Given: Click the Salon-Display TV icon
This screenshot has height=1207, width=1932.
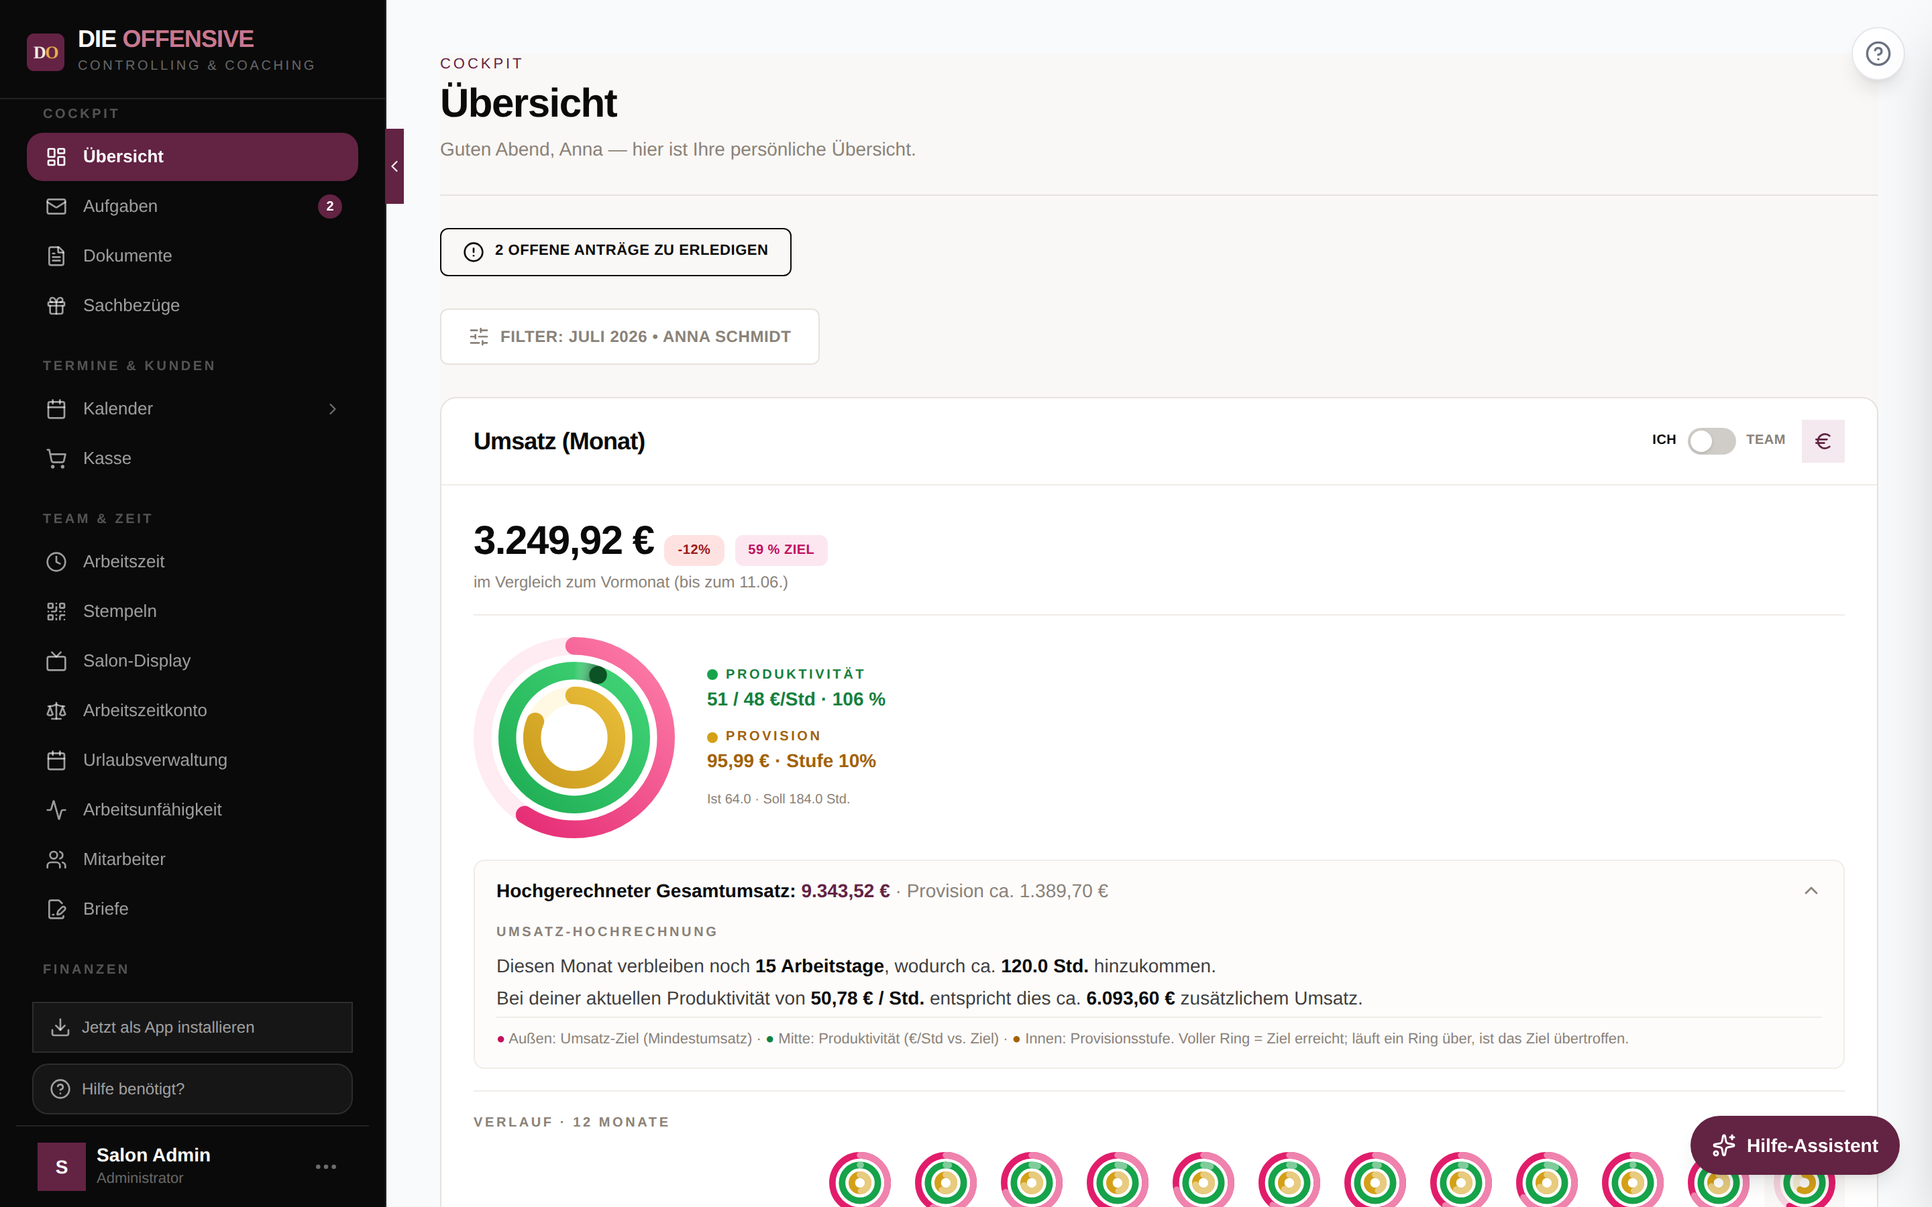Looking at the screenshot, I should (56, 660).
